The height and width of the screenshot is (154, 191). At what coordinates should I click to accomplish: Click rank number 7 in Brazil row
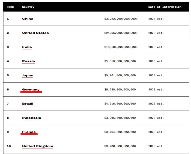[x=8, y=104]
